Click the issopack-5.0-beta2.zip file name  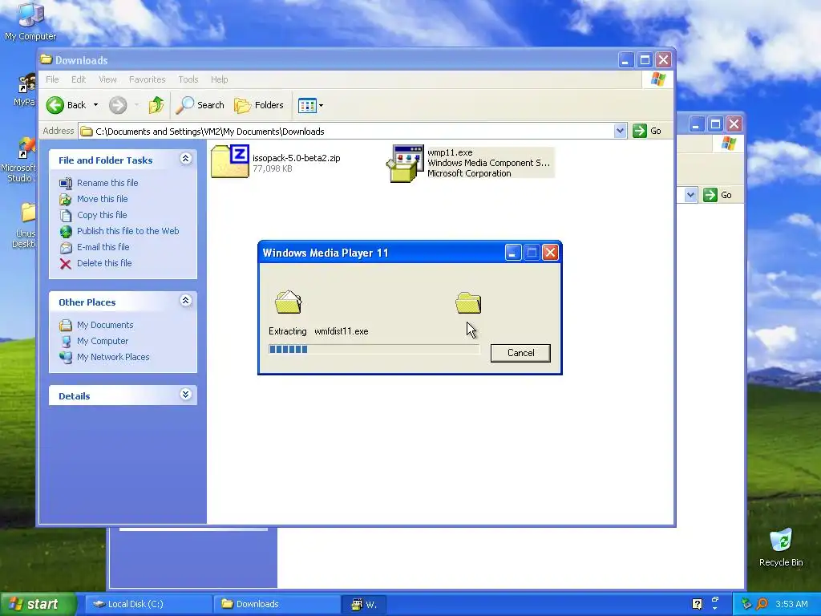point(297,158)
